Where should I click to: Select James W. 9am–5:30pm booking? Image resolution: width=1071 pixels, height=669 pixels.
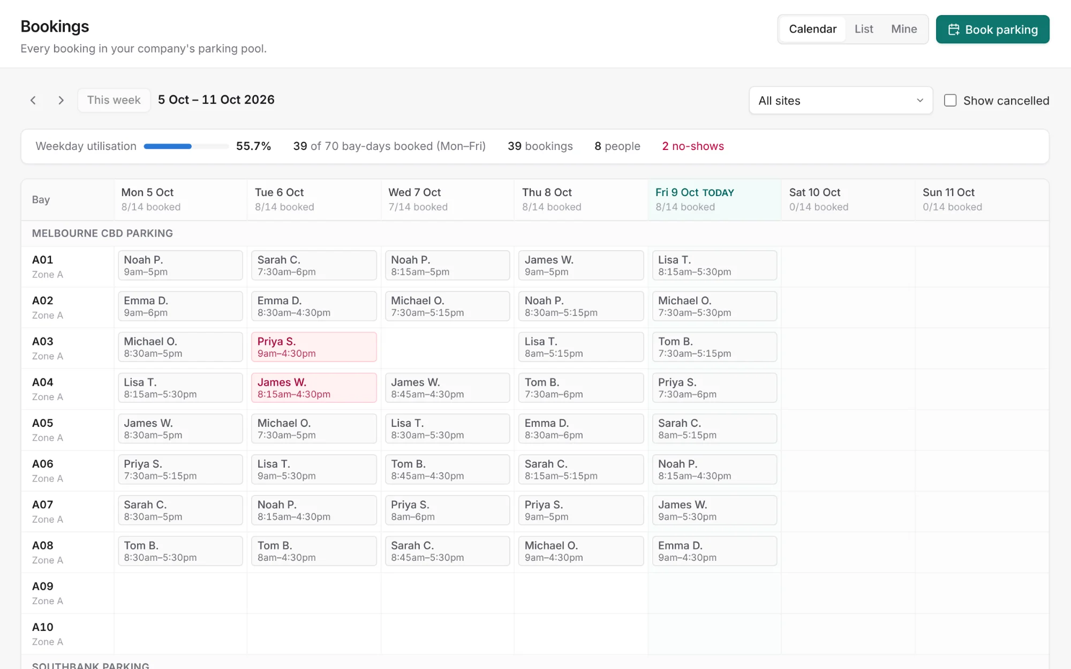tap(714, 510)
